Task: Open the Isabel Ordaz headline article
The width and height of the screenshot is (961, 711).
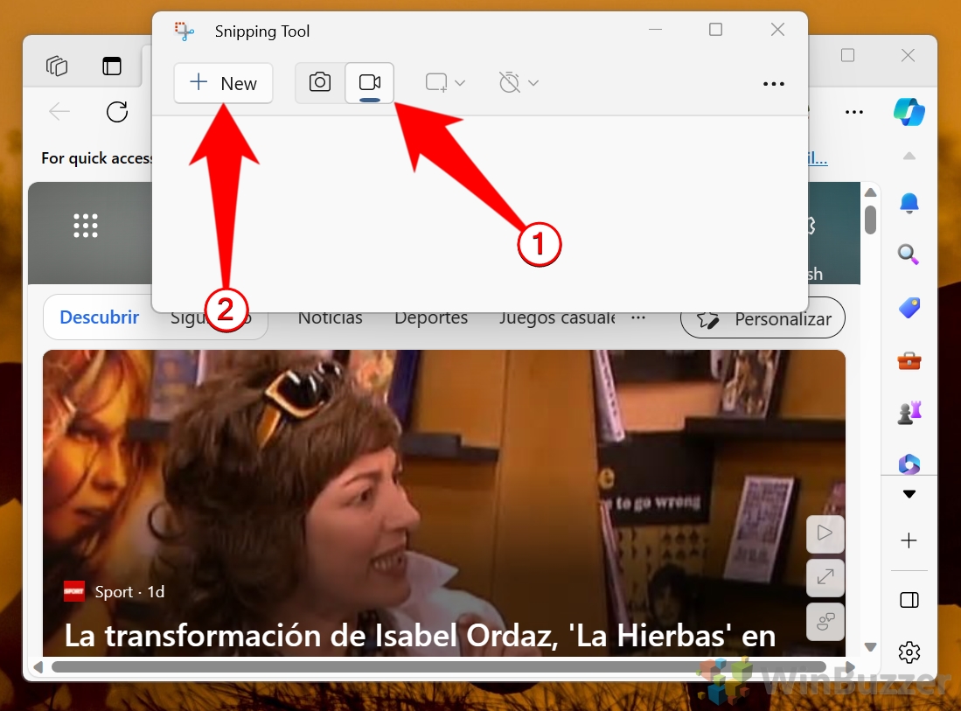Action: pyautogui.click(x=420, y=636)
